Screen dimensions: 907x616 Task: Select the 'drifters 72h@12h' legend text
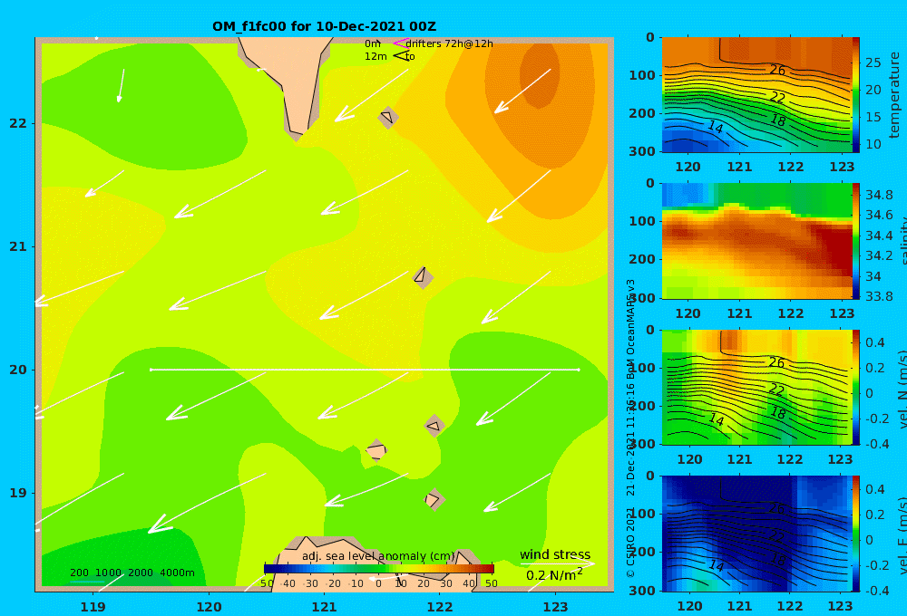coord(450,43)
